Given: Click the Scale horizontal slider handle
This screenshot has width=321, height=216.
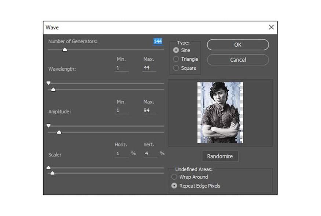Looking at the screenshot, I should [48, 168].
